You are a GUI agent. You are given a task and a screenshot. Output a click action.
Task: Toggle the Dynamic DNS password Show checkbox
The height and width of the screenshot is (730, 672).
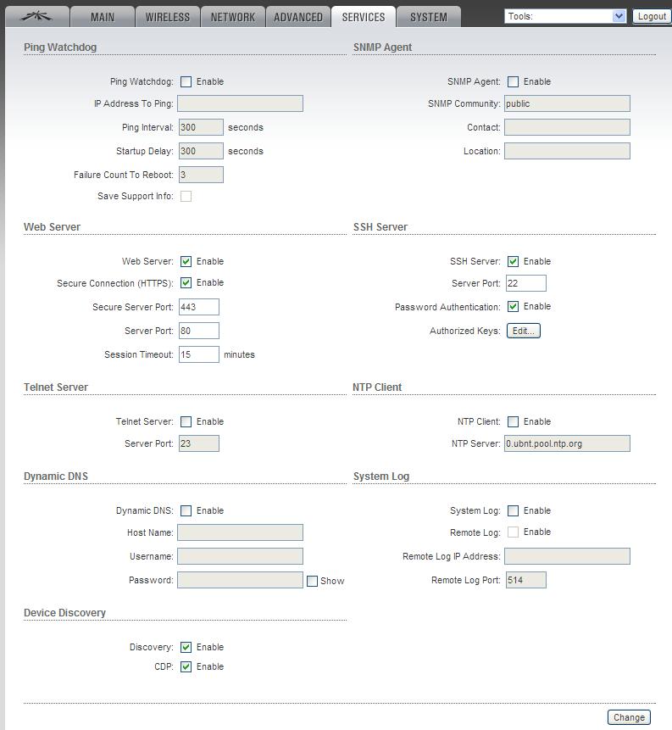313,581
